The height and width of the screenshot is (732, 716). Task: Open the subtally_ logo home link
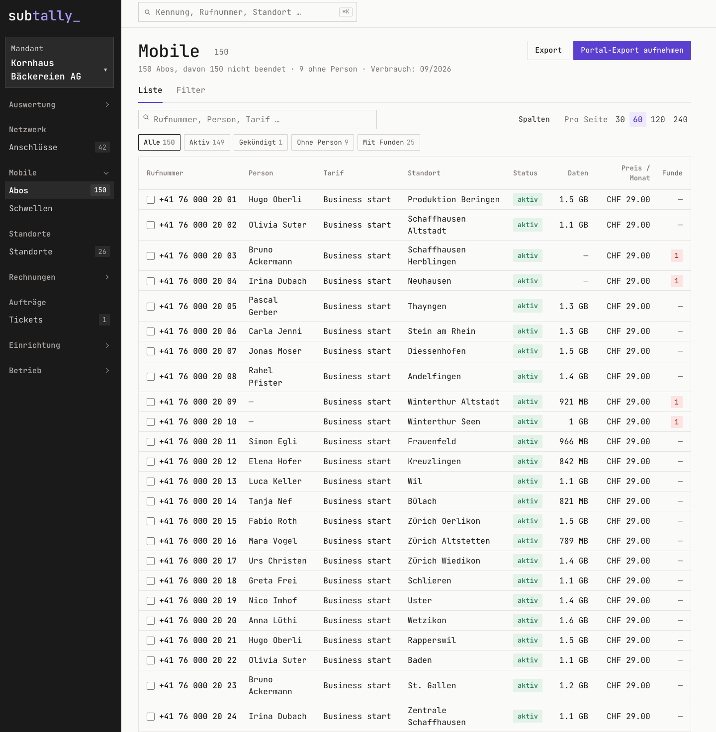pyautogui.click(x=44, y=16)
